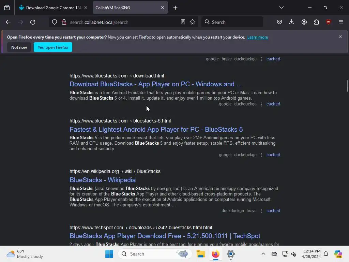Open Download BlueStacks App Player result
This screenshot has height=262, width=349.
coord(155,84)
